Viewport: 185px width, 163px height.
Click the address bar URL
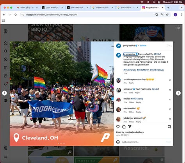point(52,14)
